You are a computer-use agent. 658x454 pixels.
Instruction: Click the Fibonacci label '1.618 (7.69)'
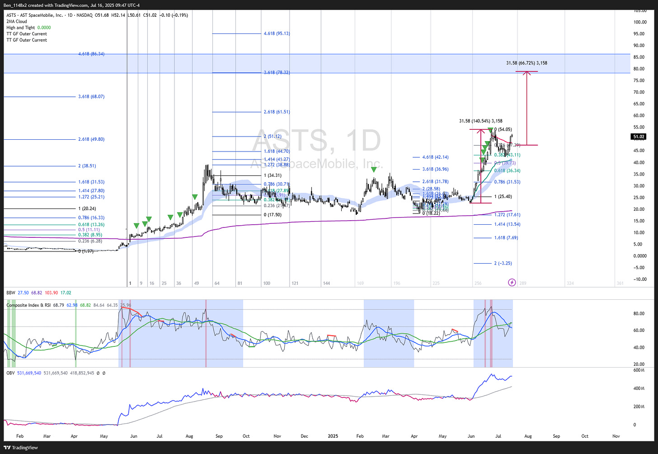pyautogui.click(x=506, y=237)
